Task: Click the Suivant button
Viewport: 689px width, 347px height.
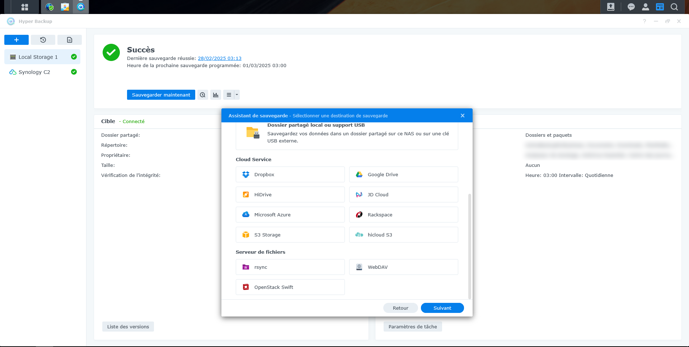Action: (442, 308)
